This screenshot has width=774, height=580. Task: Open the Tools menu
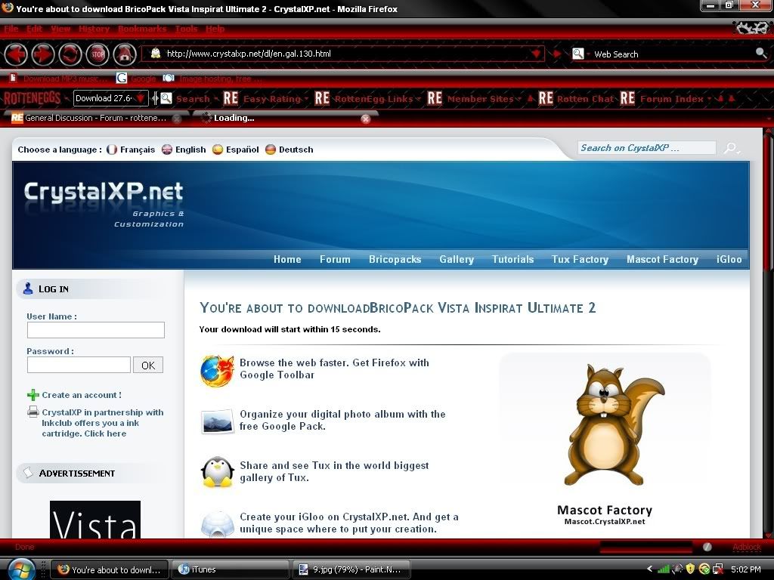[x=186, y=29]
